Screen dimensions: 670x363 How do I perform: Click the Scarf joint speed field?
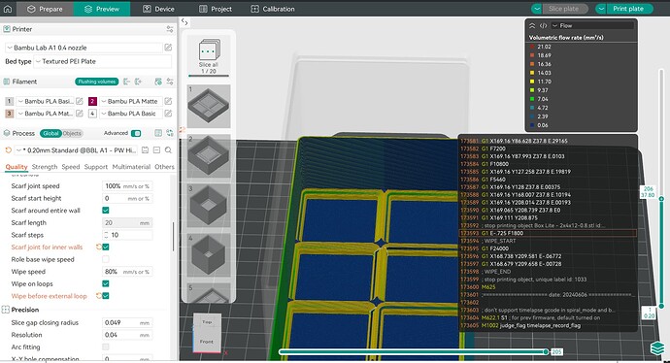[127, 186]
